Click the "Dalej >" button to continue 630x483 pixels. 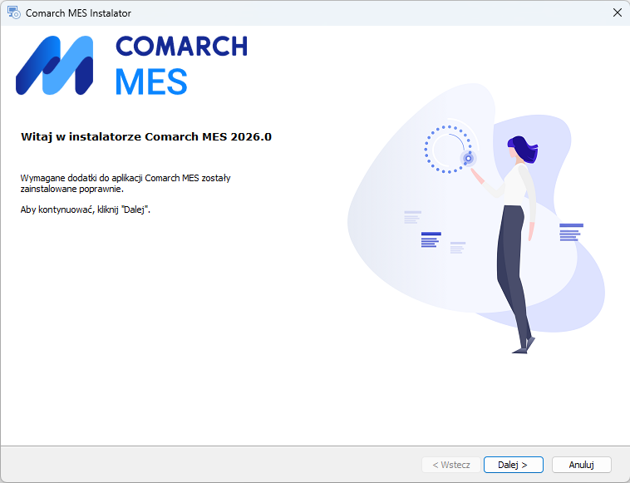[513, 465]
